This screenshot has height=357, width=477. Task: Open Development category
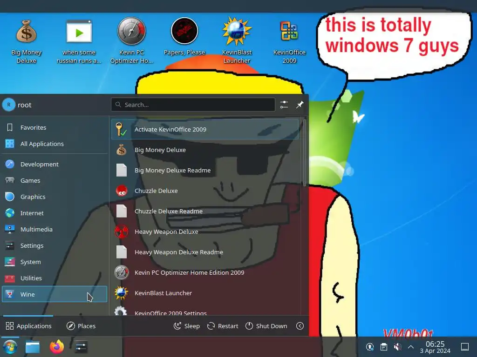tap(55, 164)
